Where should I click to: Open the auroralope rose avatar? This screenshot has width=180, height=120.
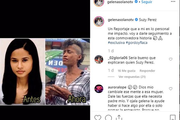tap(99, 89)
